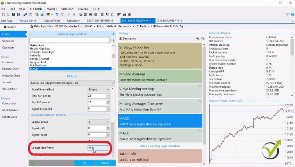Switch to the Control Panel tab
Image resolution: width=295 pixels, height=167 pixels.
pos(52,21)
